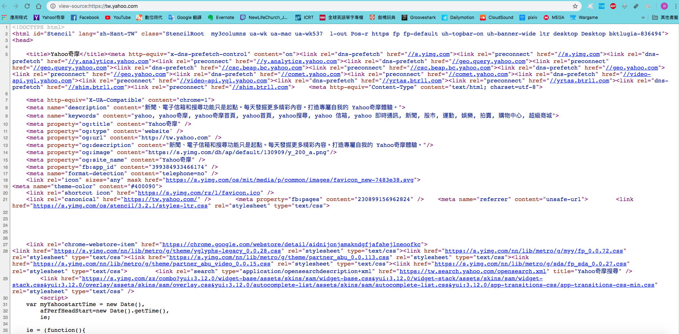The height and width of the screenshot is (334, 679).
Task: Open the styles-ltr.css stylesheet link
Action: (120, 206)
